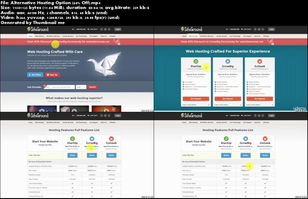The height and width of the screenshot is (199, 308).
Task: Click StartUp house icon in bottom-left features table
Action: [72, 139]
